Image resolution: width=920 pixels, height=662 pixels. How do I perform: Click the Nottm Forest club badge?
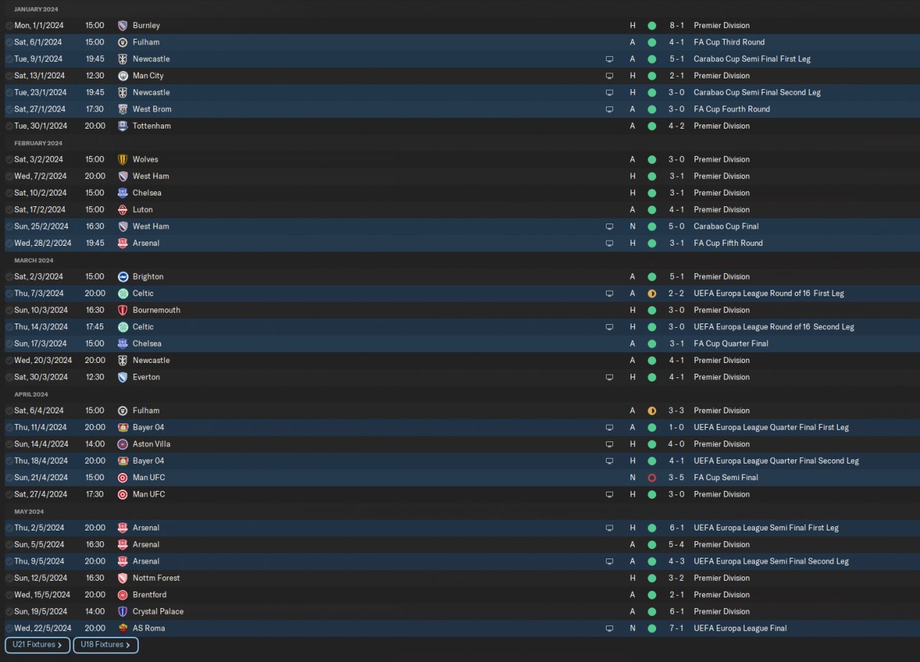[x=123, y=578]
